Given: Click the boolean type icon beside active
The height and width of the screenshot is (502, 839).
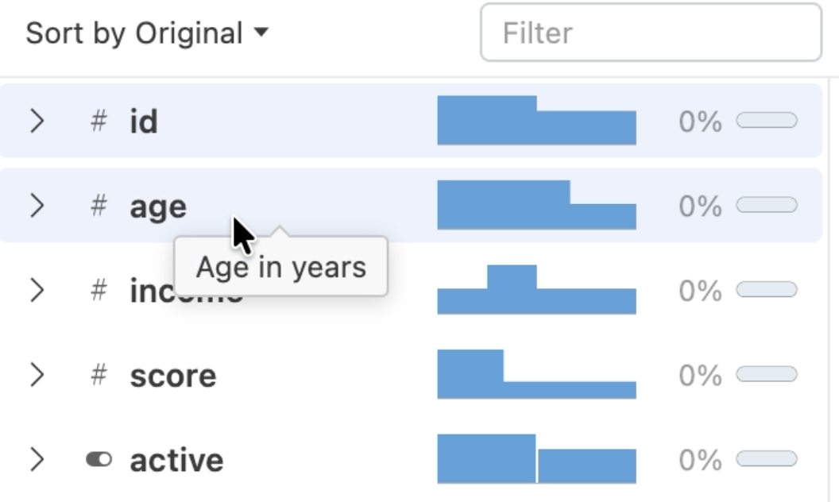Looking at the screenshot, I should pyautogui.click(x=97, y=459).
